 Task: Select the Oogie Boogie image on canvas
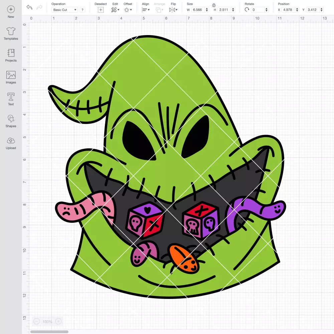[x=167, y=167]
